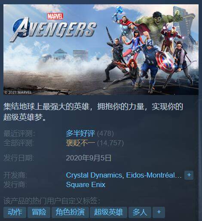Expand more user tags plus button

tap(159, 212)
